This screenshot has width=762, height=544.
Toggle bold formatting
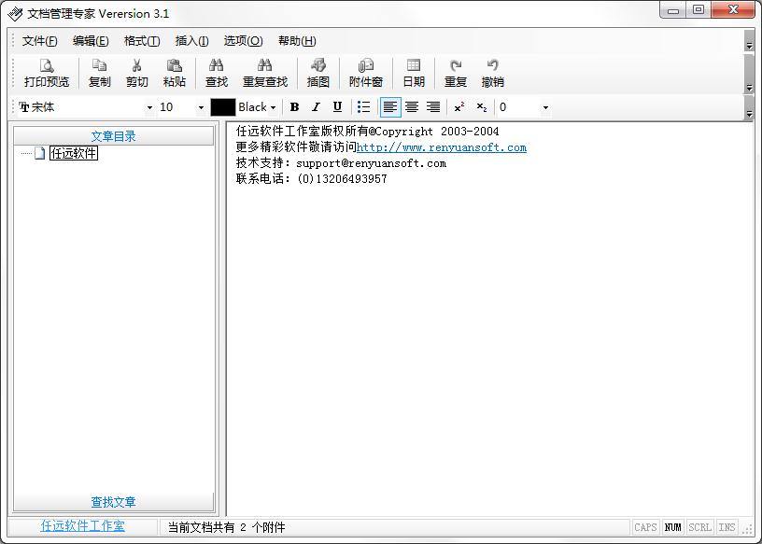point(294,107)
